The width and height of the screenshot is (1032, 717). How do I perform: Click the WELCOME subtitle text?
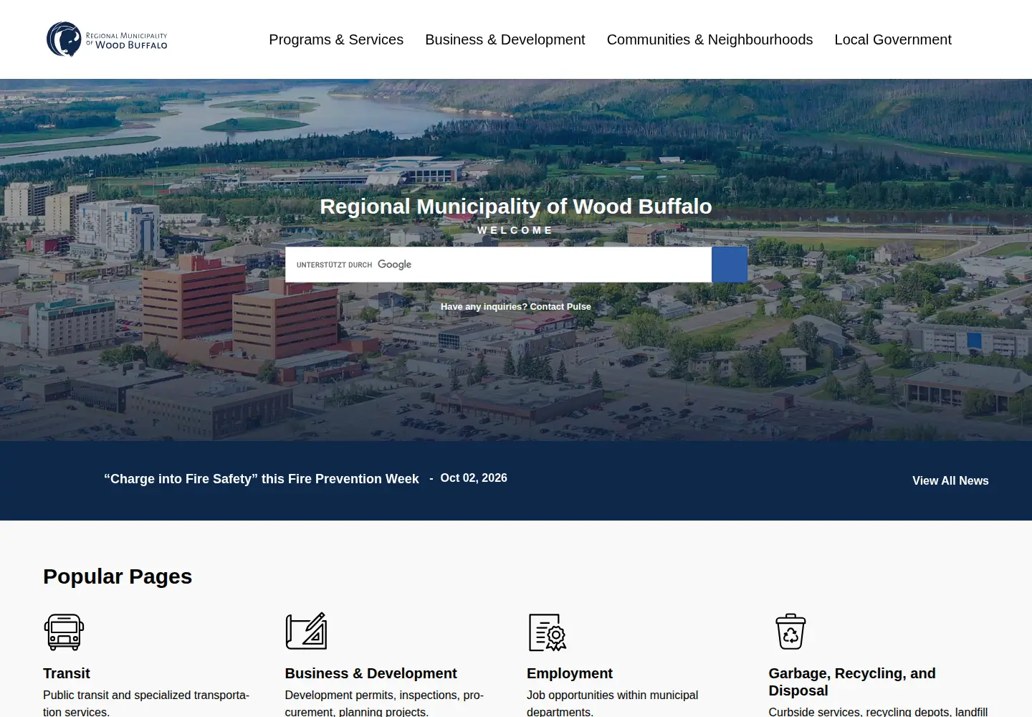click(x=515, y=230)
